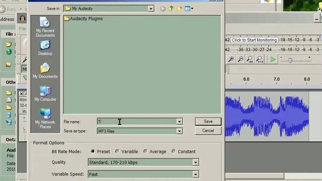Click the File name text field
This screenshot has height=181, width=322.
pyautogui.click(x=137, y=122)
